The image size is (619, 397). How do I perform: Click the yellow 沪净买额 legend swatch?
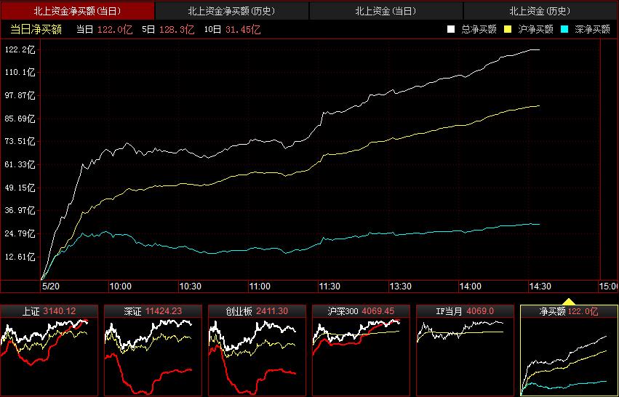click(508, 30)
